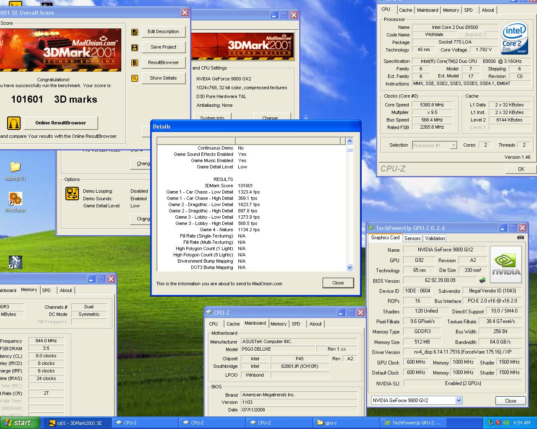Image resolution: width=537 pixels, height=429 pixels.
Task: Click the 4:54 AM taskbar clock
Action: [521, 423]
